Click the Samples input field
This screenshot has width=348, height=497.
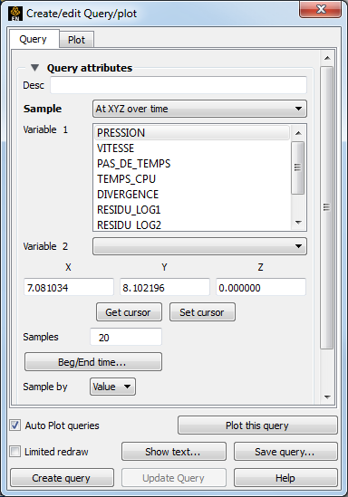126,337
